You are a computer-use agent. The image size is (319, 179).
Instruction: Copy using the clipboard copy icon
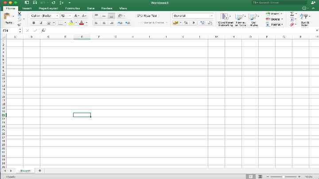(20, 19)
